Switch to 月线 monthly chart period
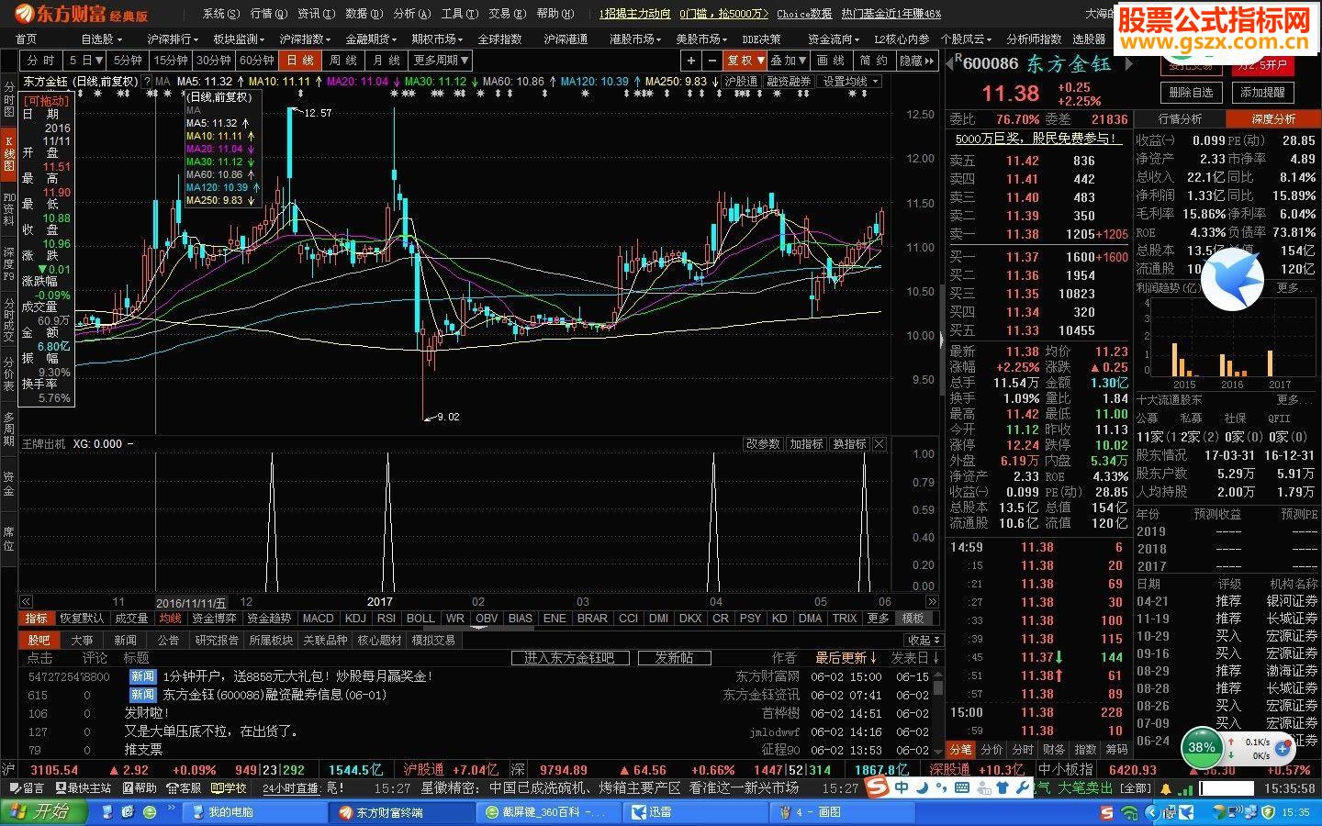The height and width of the screenshot is (826, 1322). pos(387,60)
